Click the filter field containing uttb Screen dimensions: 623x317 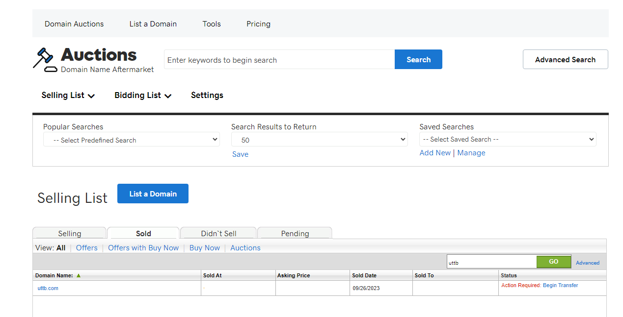pyautogui.click(x=491, y=262)
